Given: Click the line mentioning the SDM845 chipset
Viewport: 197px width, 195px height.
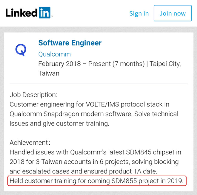Looking at the screenshot, I should point(95,152).
